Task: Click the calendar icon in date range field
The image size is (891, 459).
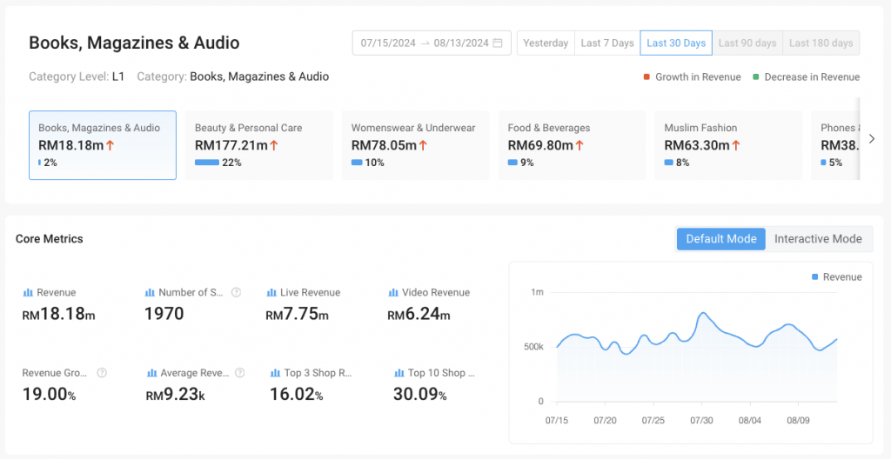Action: pos(498,43)
